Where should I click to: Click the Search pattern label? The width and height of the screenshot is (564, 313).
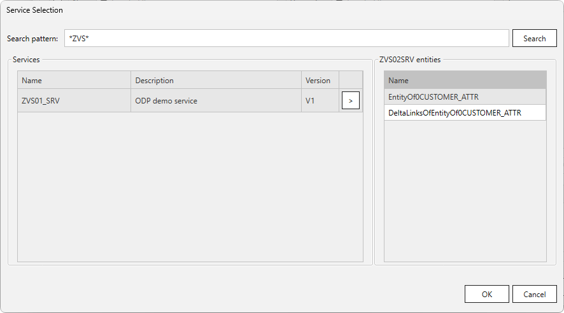click(32, 39)
